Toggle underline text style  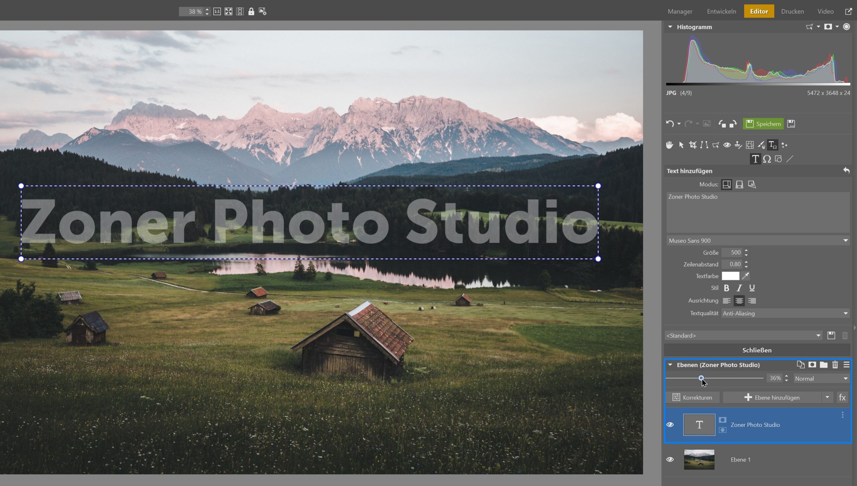pyautogui.click(x=752, y=288)
